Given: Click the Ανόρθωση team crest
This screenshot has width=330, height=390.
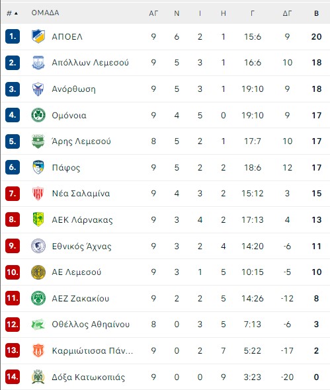Looking at the screenshot, I should [38, 89].
